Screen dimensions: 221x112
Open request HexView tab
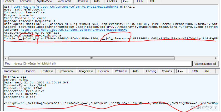tap(82, 1)
